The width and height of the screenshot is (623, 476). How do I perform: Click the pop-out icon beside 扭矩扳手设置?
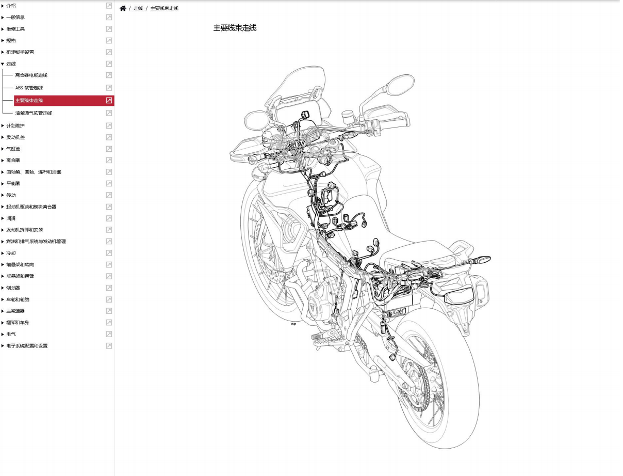[x=108, y=52]
